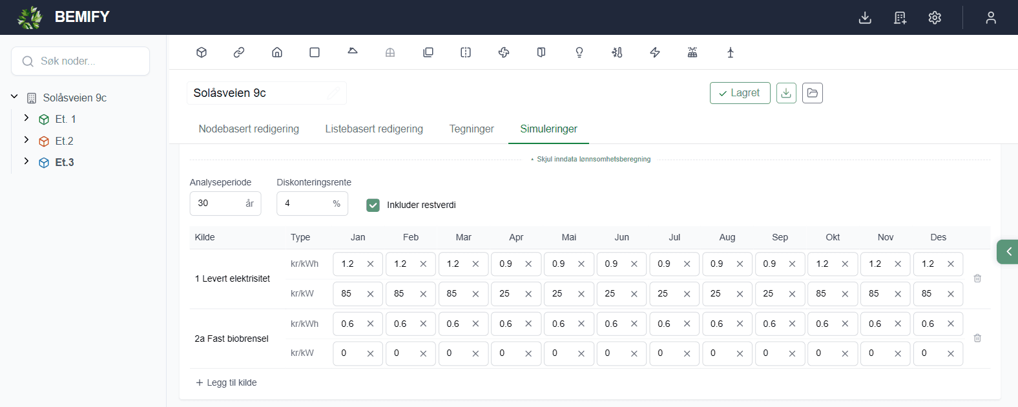This screenshot has height=407, width=1018.
Task: Click the split bracket icon in toolbar
Action: click(x=466, y=52)
